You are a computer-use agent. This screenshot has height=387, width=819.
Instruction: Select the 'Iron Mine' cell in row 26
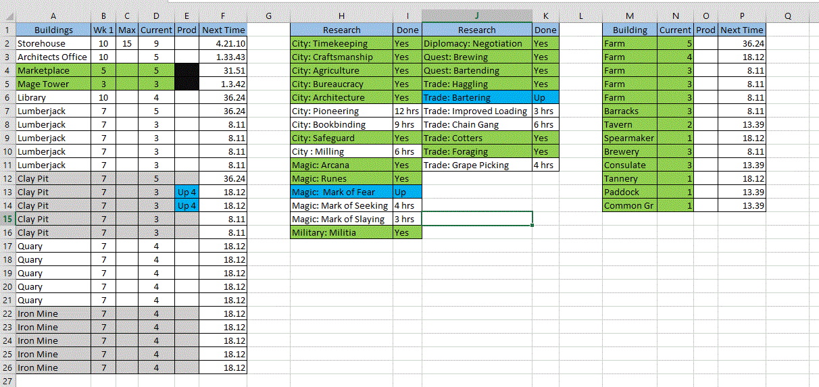click(x=53, y=367)
